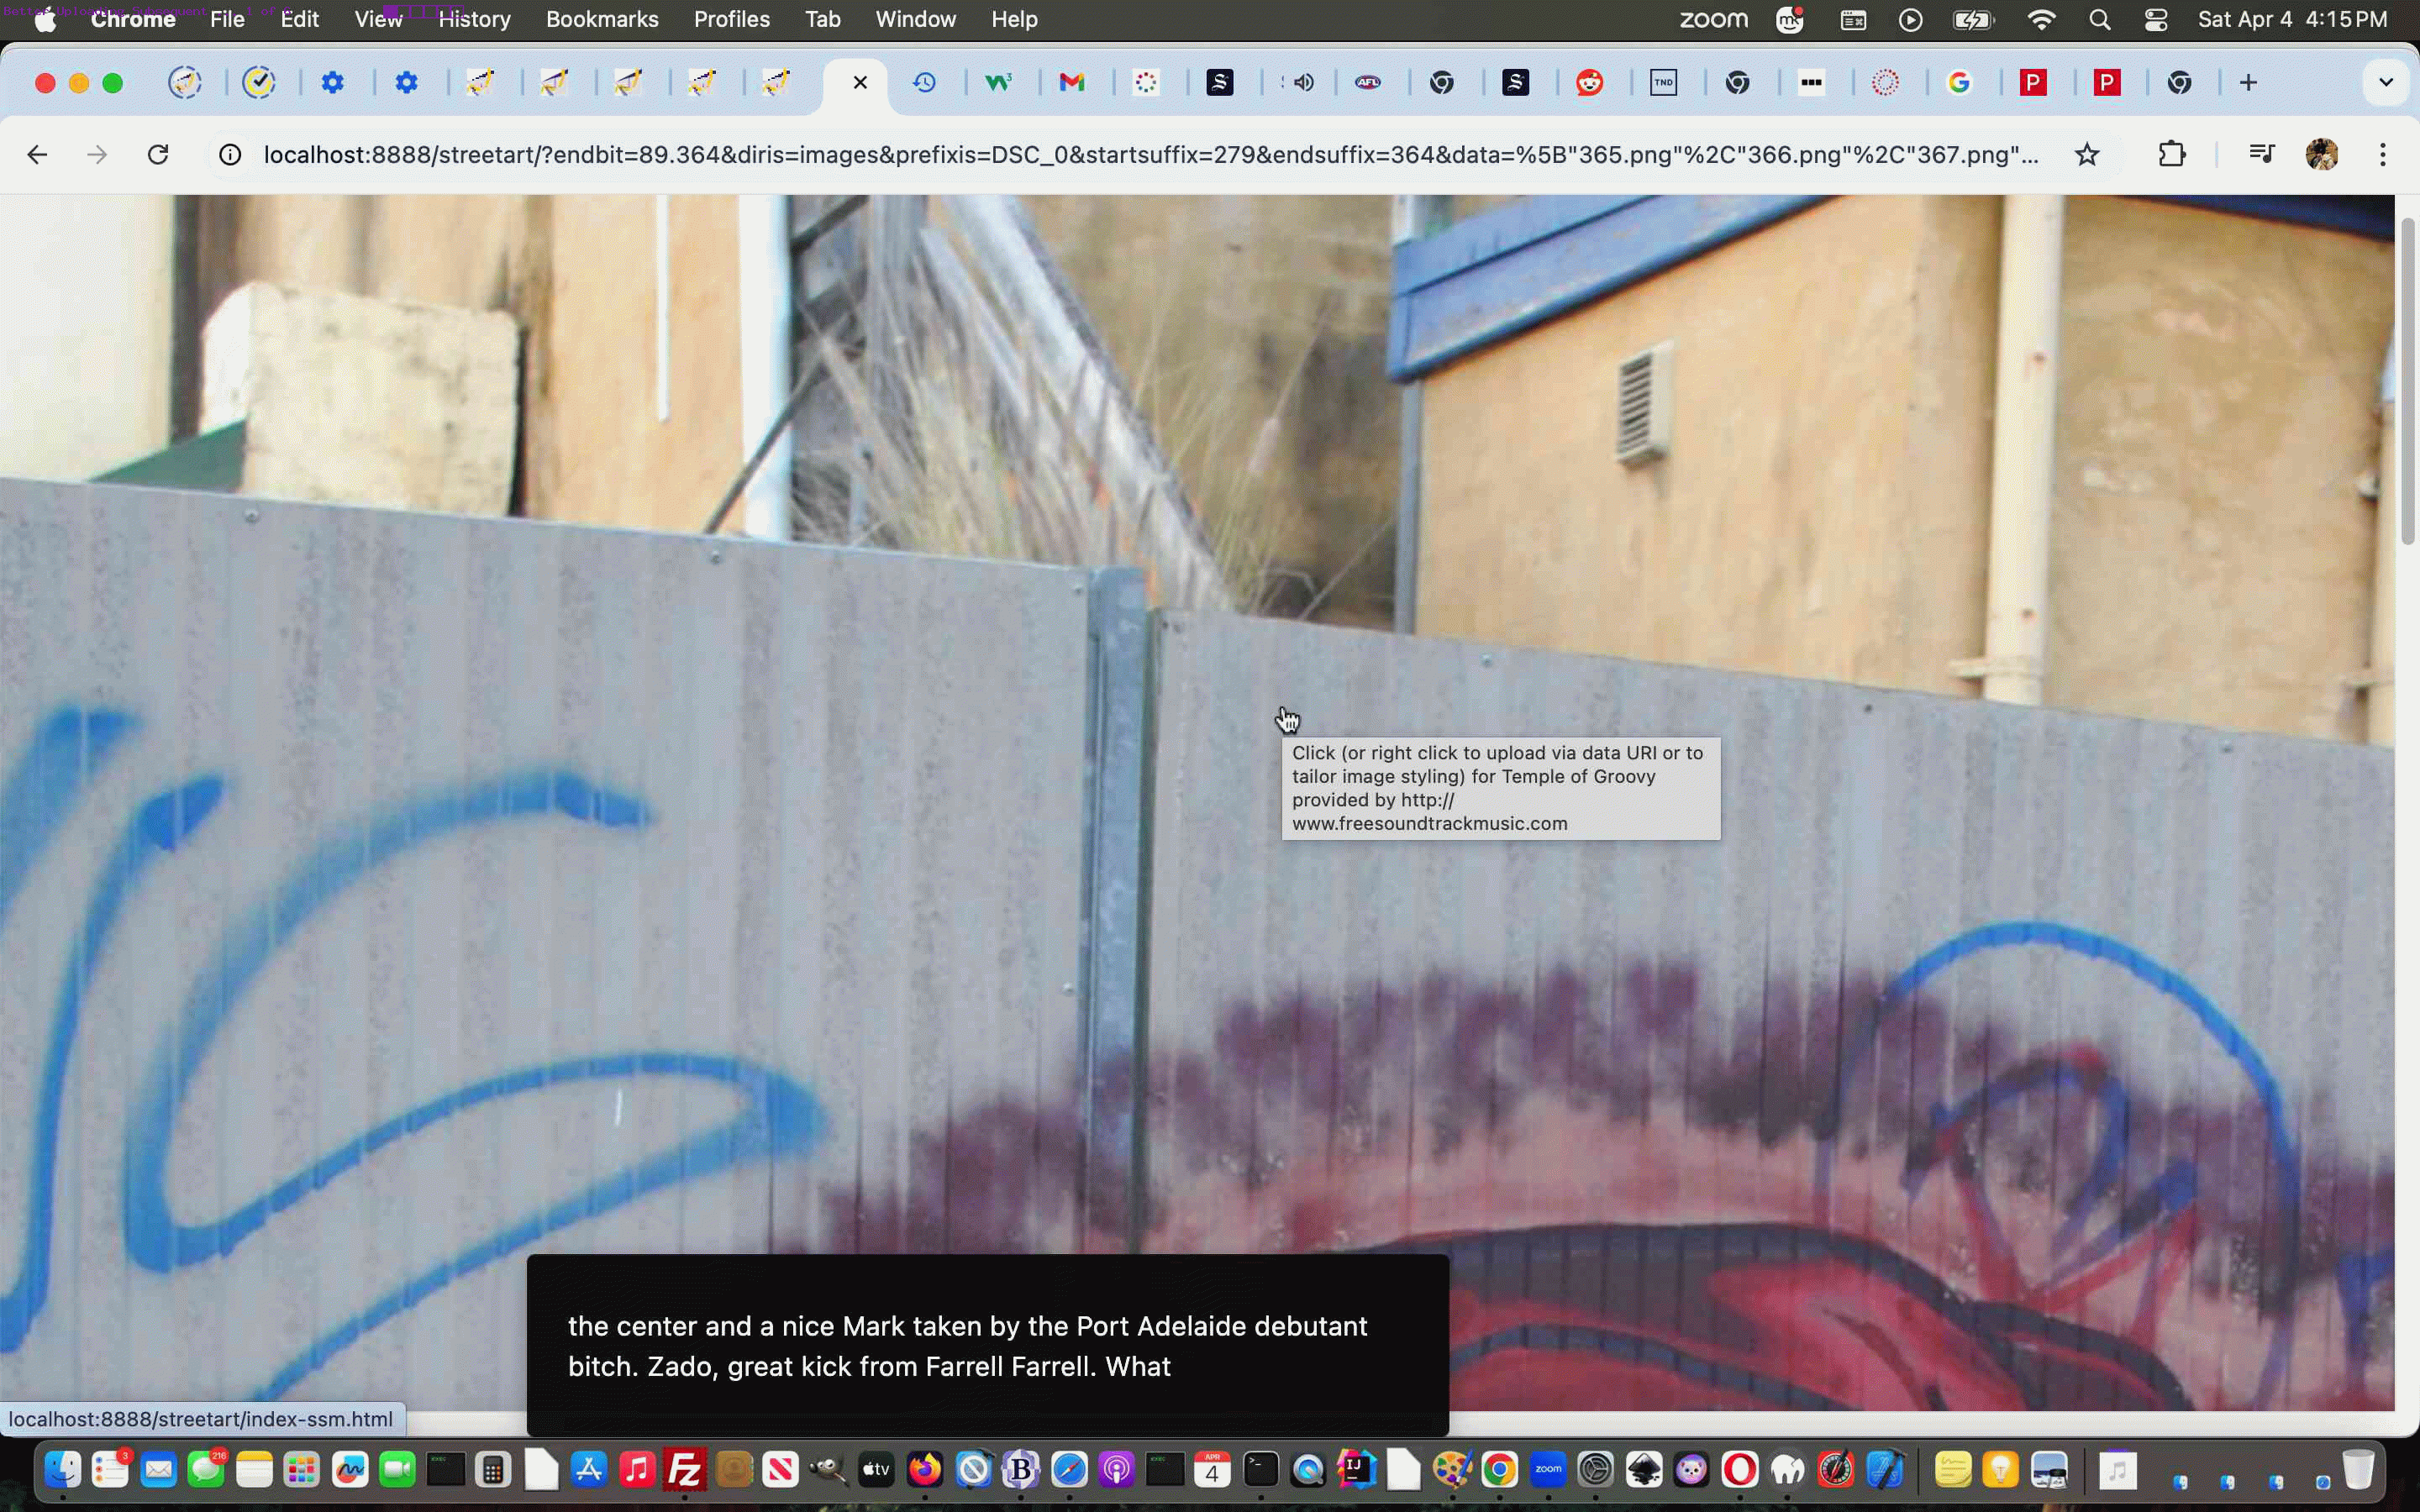Launch GIMP from the dock
The image size is (2420, 1512).
[x=1452, y=1469]
